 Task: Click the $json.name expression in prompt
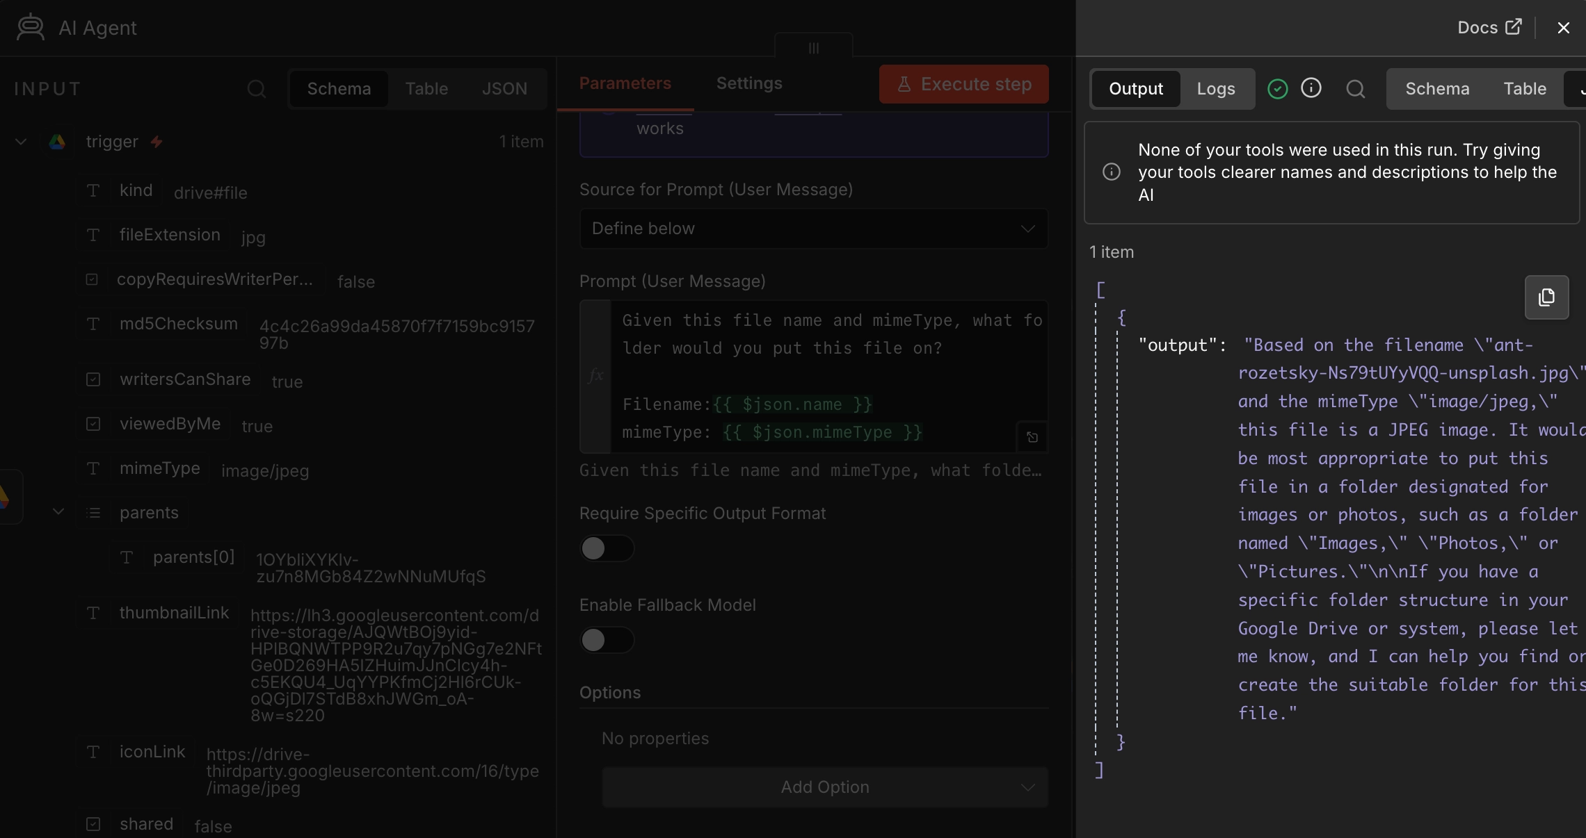tap(792, 404)
